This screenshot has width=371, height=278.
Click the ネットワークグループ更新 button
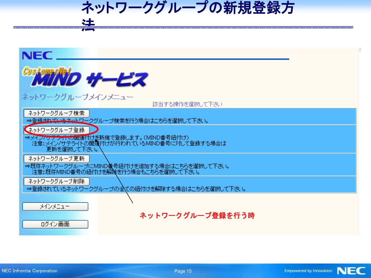tap(57, 159)
